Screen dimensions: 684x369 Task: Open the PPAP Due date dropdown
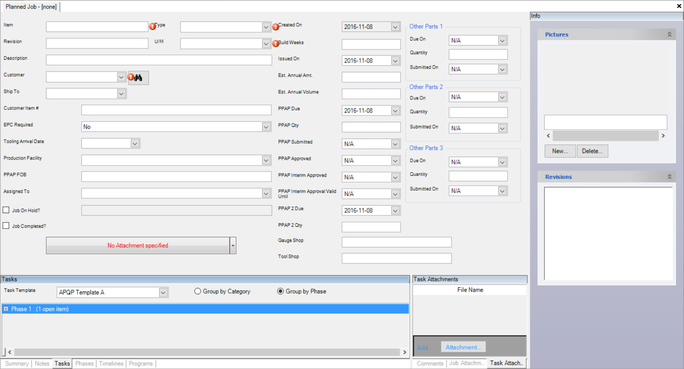click(x=395, y=111)
